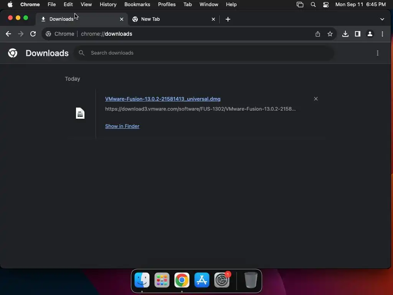Image resolution: width=393 pixels, height=295 pixels.
Task: Toggle the side panel icon
Action: 358,34
